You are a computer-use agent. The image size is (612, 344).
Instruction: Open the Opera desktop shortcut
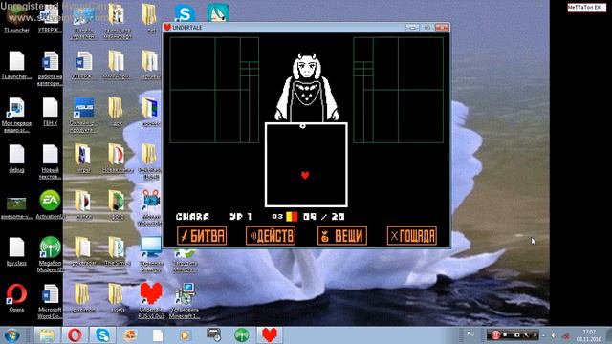coord(16,298)
